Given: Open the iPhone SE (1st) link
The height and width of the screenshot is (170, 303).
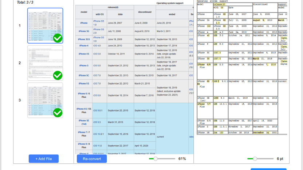Looking at the screenshot, I should (x=84, y=122).
